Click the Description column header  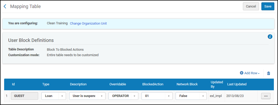78,84
